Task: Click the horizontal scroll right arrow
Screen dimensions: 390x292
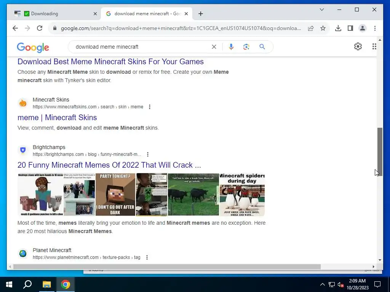Action: click(373, 267)
